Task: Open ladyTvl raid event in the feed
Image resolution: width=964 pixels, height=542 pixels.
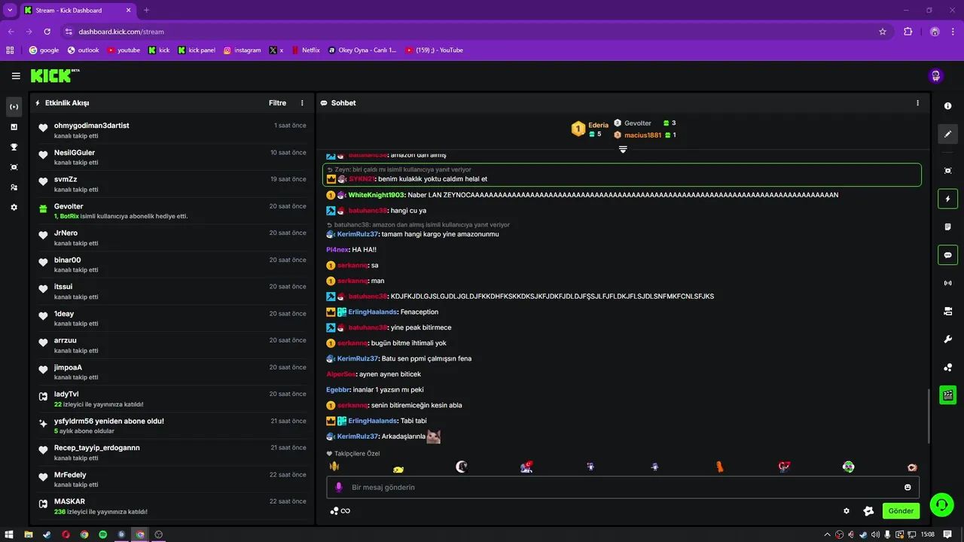Action: point(172,399)
